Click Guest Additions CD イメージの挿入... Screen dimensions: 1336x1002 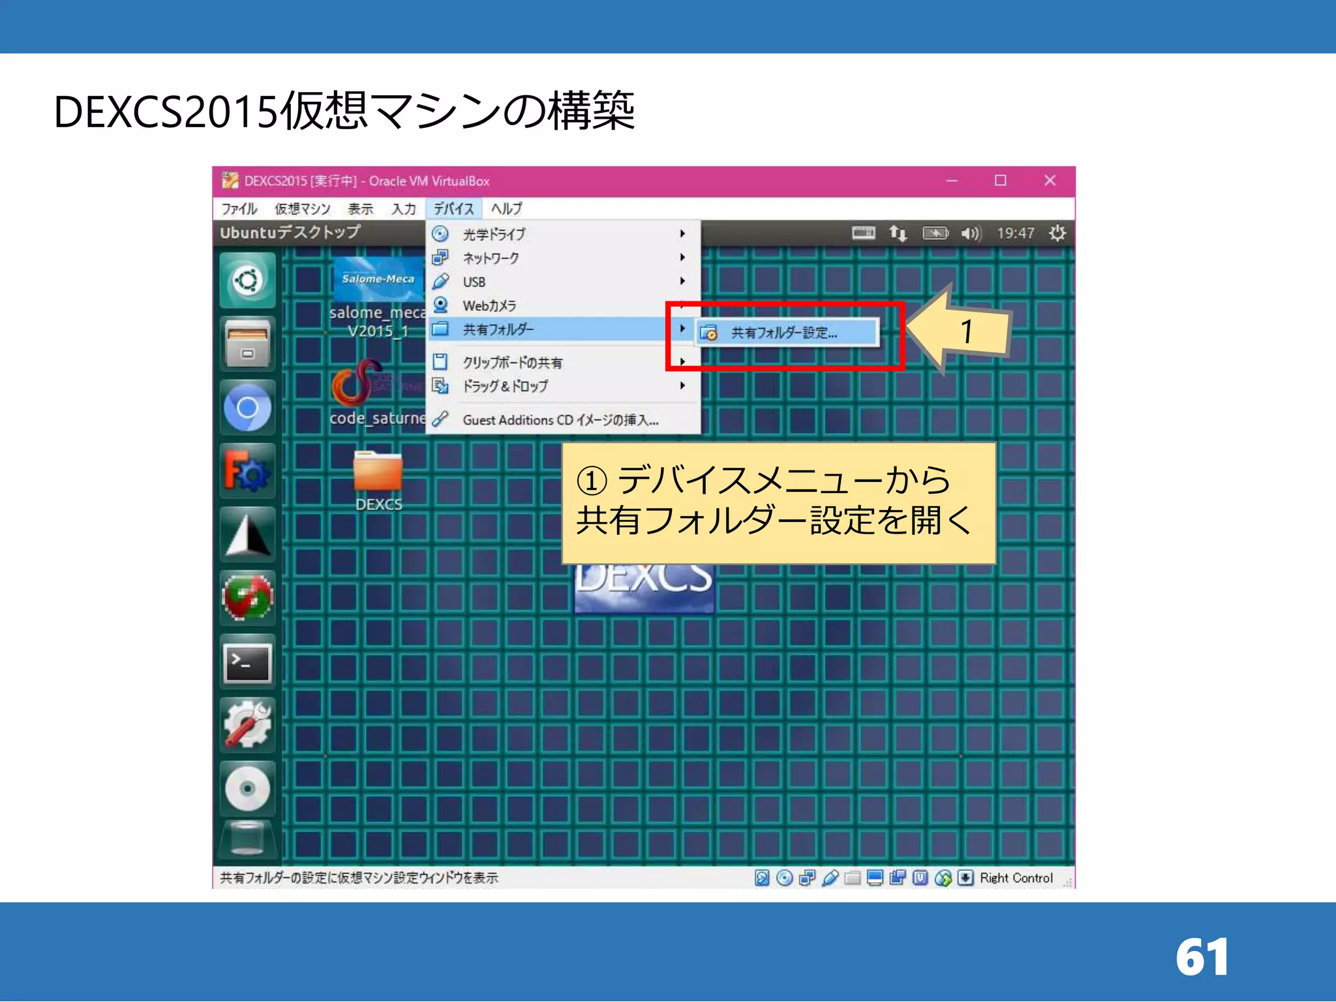click(563, 420)
